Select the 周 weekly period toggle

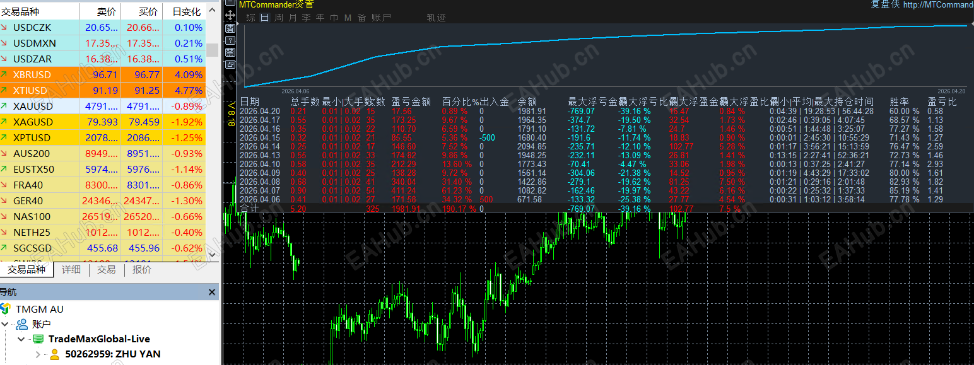[279, 18]
